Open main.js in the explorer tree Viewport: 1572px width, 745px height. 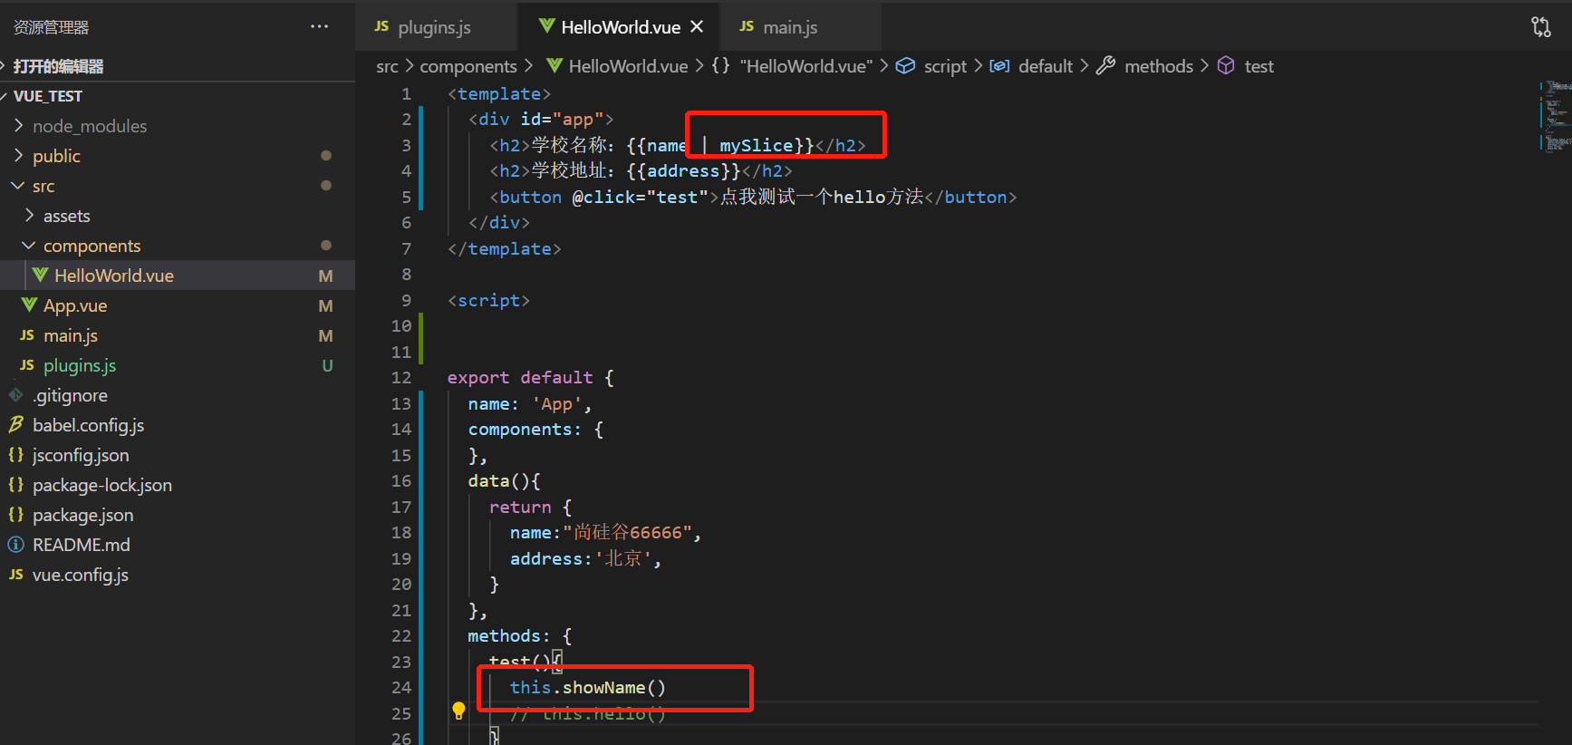[x=178, y=335]
